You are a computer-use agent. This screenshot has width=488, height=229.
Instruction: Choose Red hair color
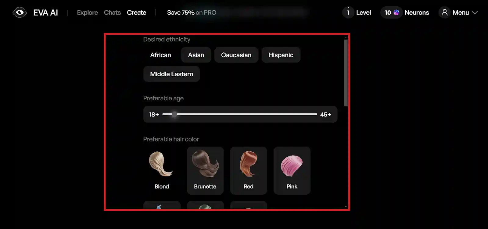(x=248, y=171)
